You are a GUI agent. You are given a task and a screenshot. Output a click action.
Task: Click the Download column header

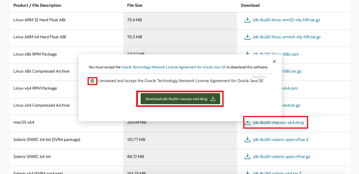pyautogui.click(x=250, y=5)
